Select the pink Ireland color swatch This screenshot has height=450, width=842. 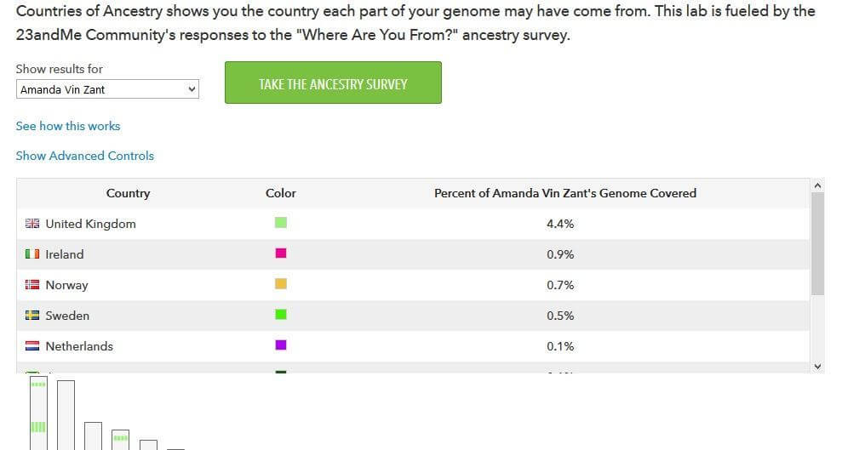tap(281, 253)
